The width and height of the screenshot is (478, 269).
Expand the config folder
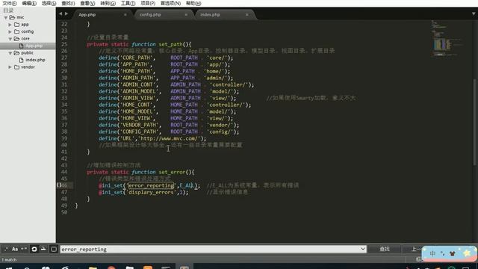(x=10, y=31)
